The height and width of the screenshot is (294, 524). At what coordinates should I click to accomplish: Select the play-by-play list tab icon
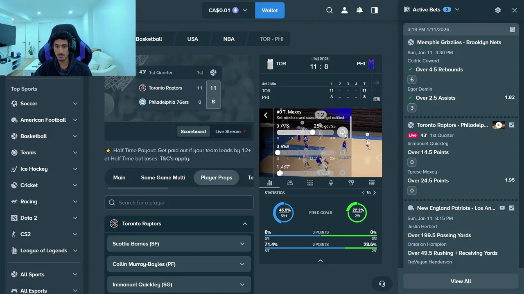pos(372,183)
